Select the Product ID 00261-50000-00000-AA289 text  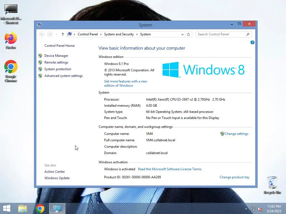(141, 177)
